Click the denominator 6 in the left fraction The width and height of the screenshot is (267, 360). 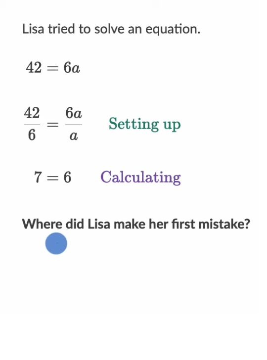point(32,135)
